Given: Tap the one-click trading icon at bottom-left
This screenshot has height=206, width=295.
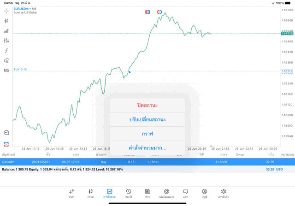Looking at the screenshot, I should [x=6, y=144].
